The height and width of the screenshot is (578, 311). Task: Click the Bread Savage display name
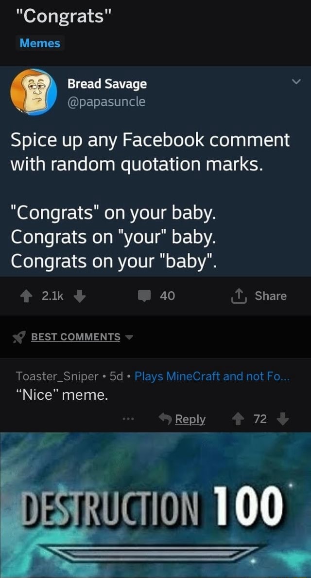pyautogui.click(x=107, y=84)
